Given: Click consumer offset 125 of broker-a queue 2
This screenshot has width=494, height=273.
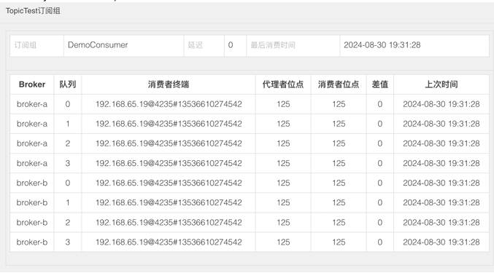Looking at the screenshot, I should (x=339, y=143).
